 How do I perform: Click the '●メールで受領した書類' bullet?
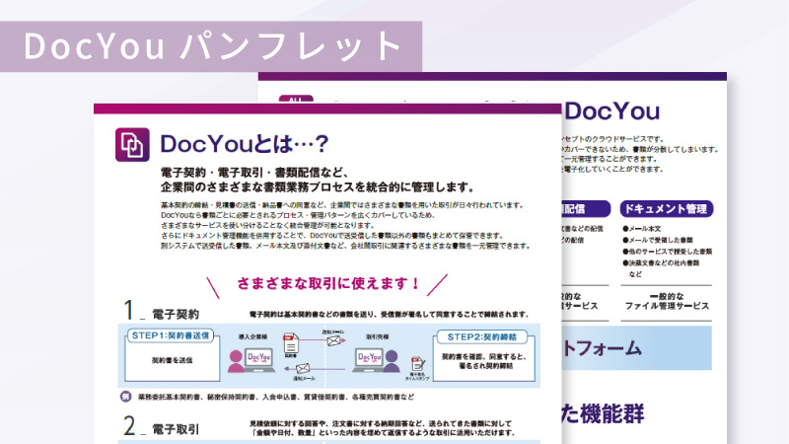658,240
